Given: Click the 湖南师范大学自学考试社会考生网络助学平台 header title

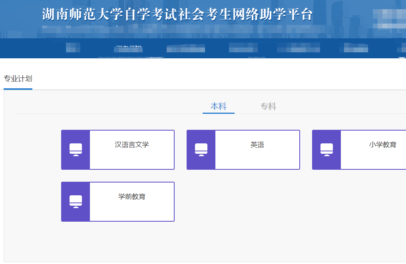Looking at the screenshot, I should [177, 14].
